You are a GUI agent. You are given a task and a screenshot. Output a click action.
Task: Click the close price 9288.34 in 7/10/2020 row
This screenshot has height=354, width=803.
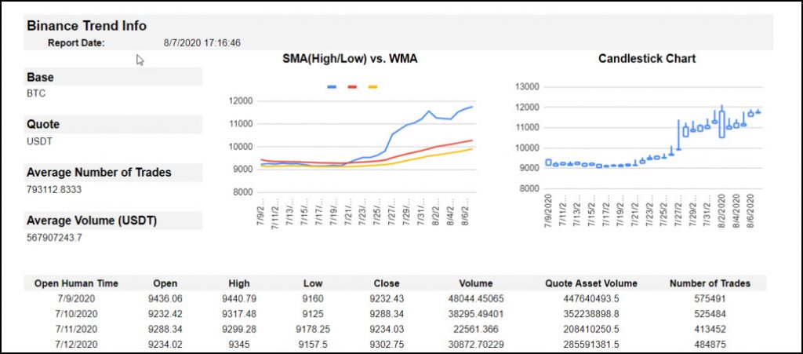coord(387,313)
